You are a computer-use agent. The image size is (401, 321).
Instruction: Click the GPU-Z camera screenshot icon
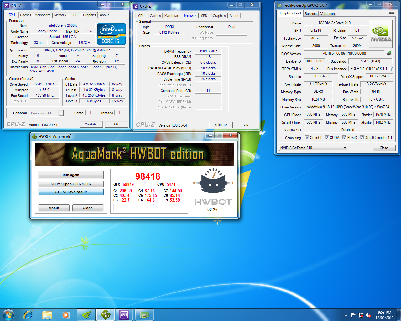click(x=392, y=13)
